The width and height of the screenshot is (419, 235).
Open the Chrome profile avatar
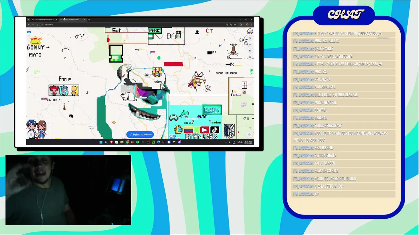tap(247, 24)
